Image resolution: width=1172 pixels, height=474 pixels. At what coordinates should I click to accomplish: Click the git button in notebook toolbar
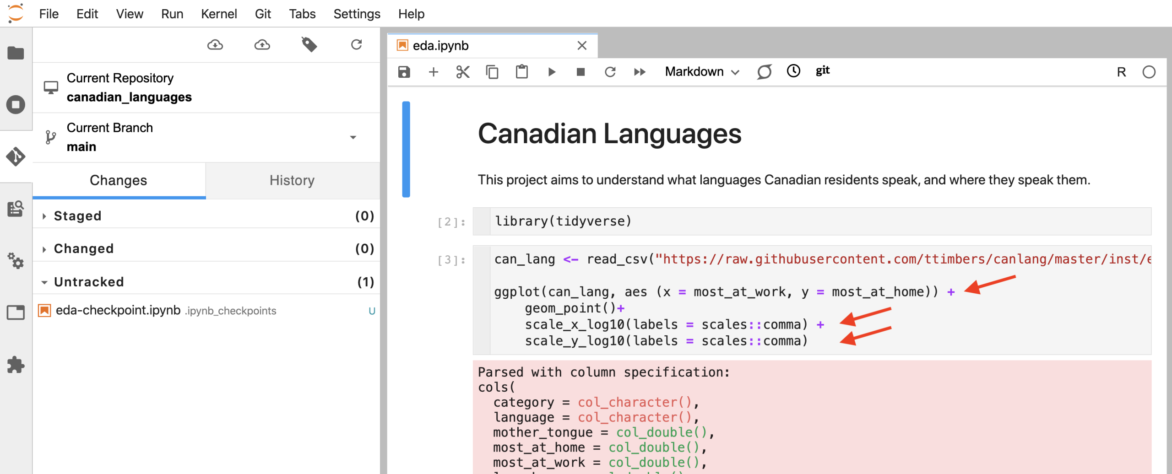[x=822, y=71]
